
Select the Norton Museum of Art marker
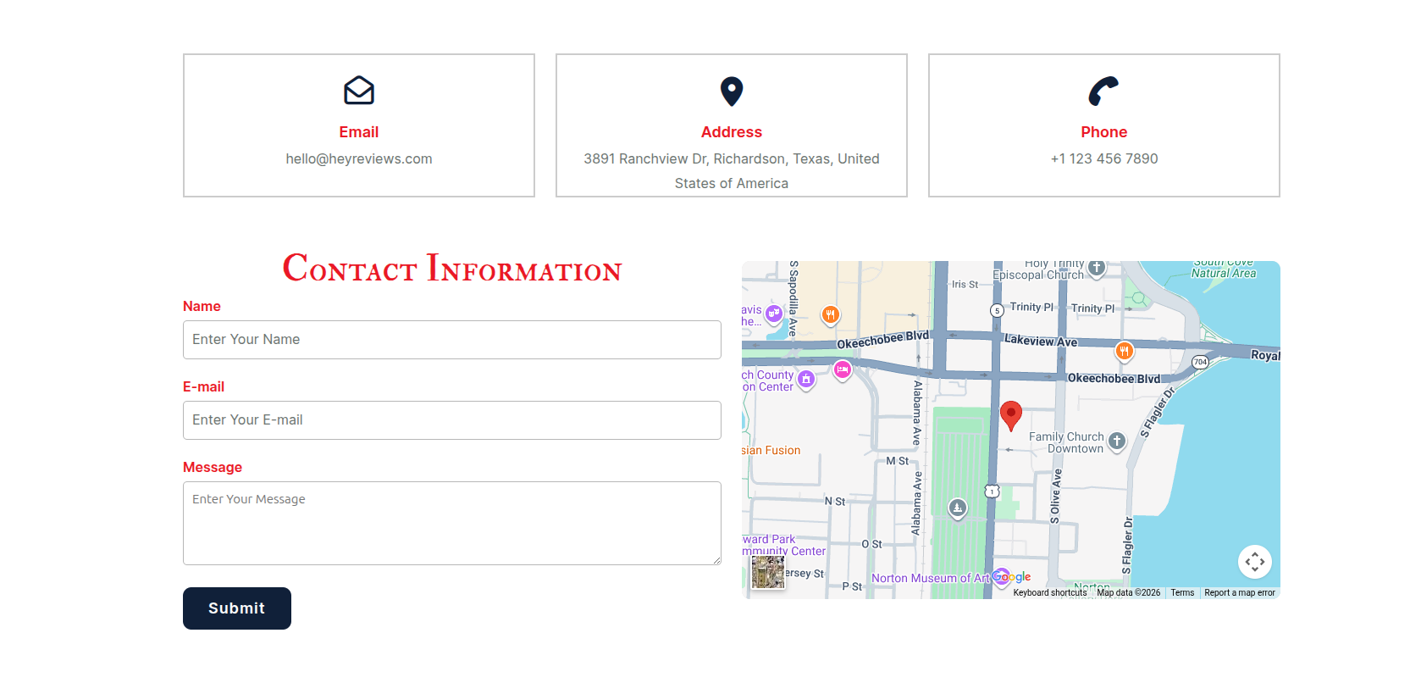click(1001, 576)
